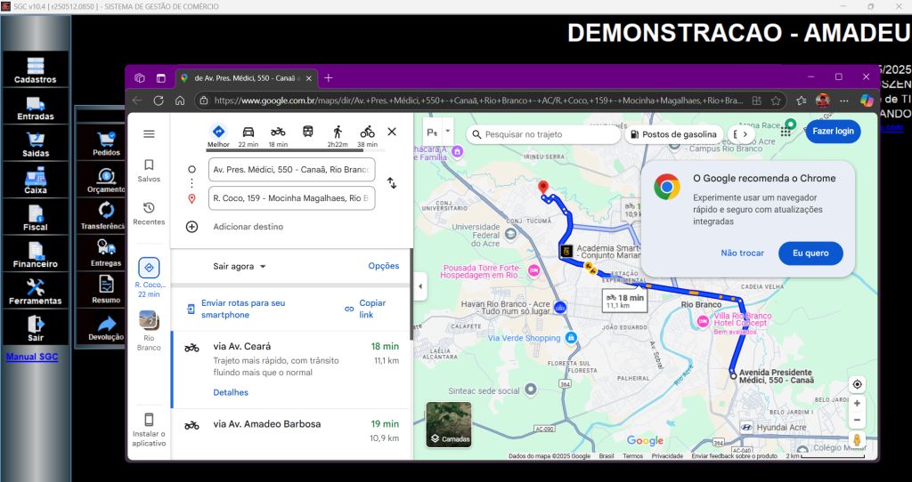Open R. Coco 22 min sidebar shortcut
912x482 pixels.
pos(149,277)
